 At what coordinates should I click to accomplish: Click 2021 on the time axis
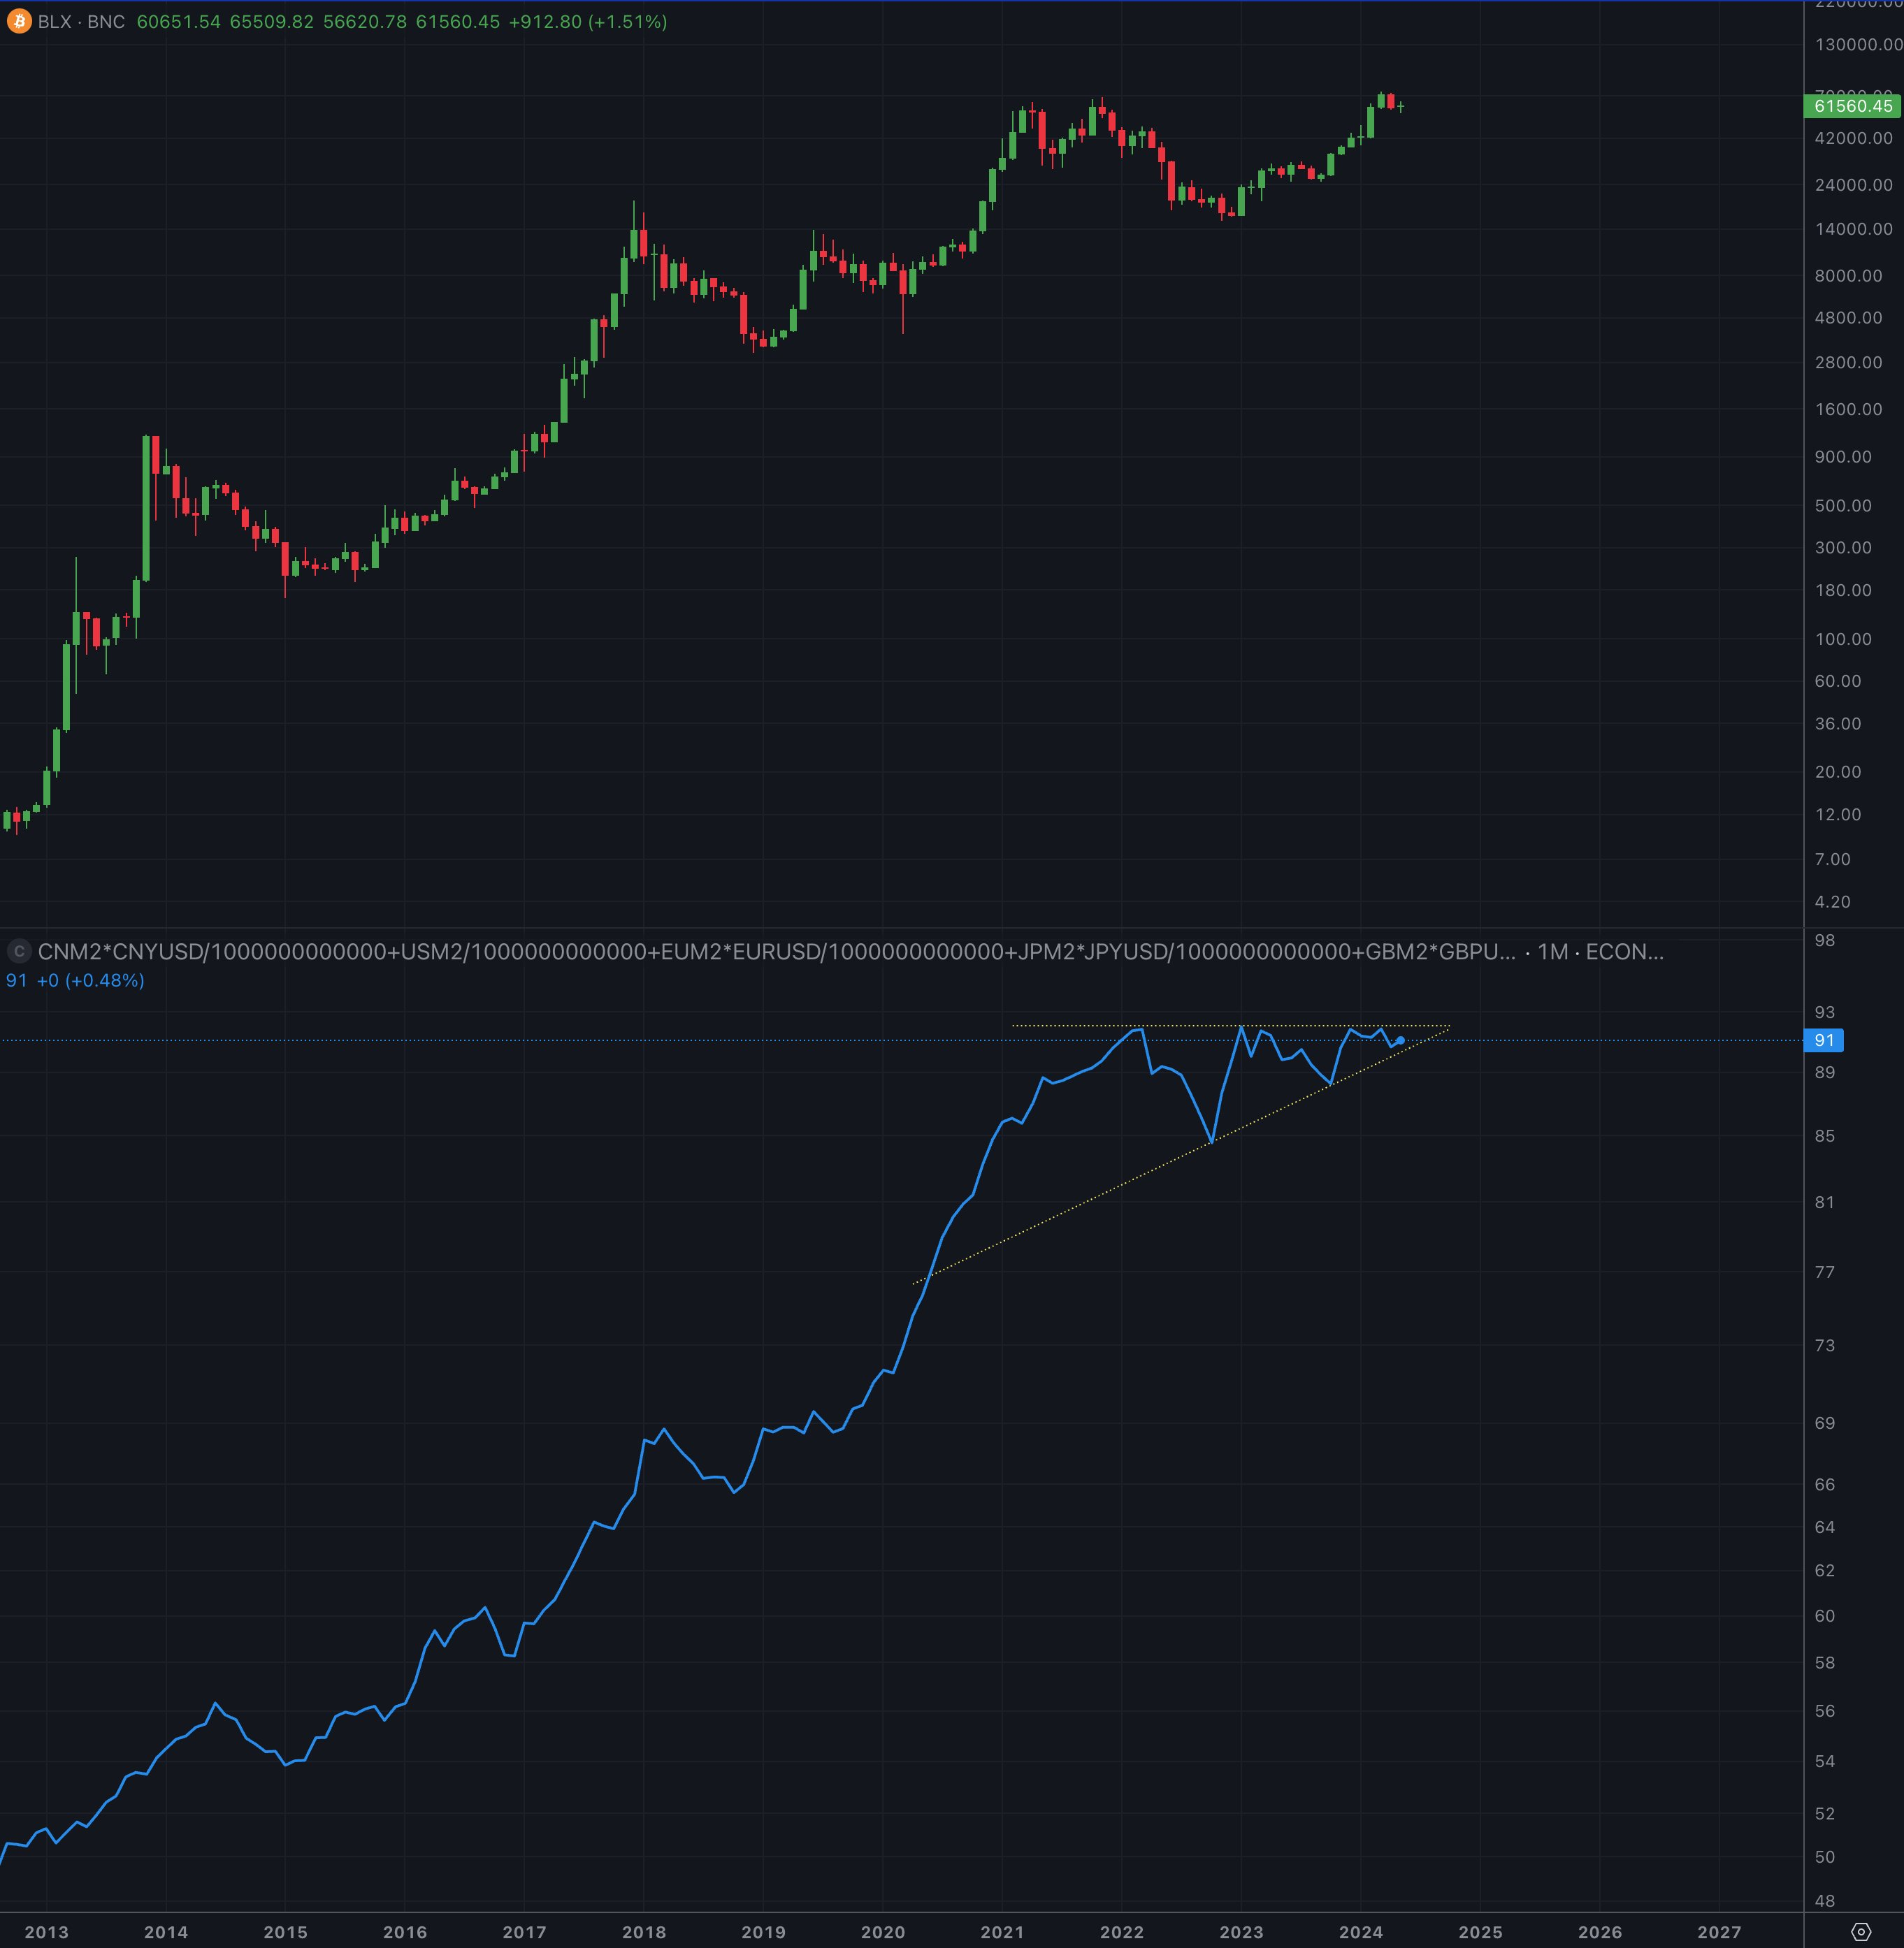1002,1932
